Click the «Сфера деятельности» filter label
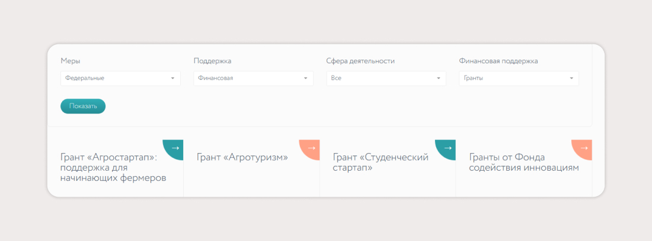652x241 pixels. pos(360,61)
